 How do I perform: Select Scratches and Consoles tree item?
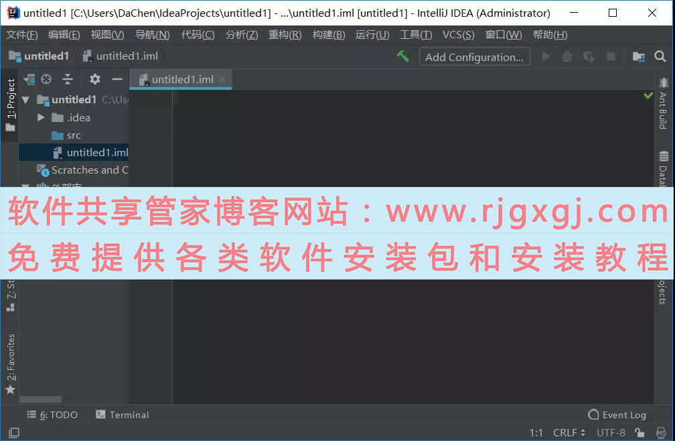tap(82, 170)
